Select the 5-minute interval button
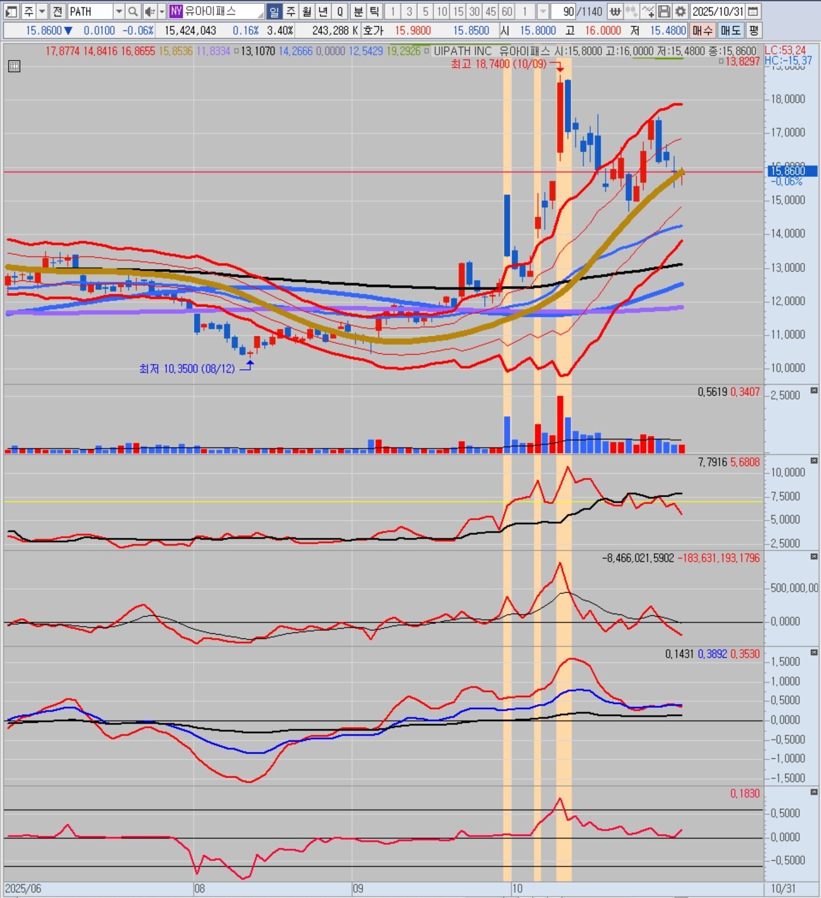Viewport: 821px width, 898px height. [x=425, y=11]
